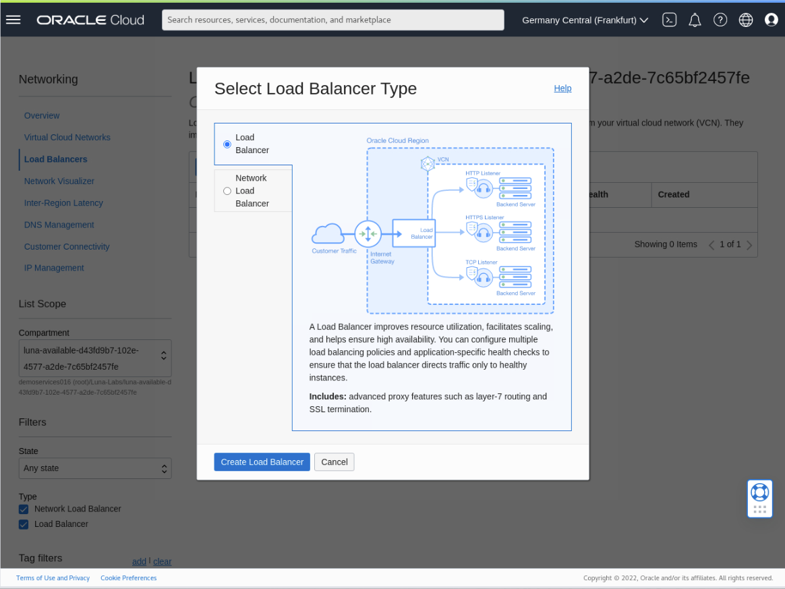785x589 pixels.
Task: Click add next to Tag filters
Action: (x=139, y=561)
